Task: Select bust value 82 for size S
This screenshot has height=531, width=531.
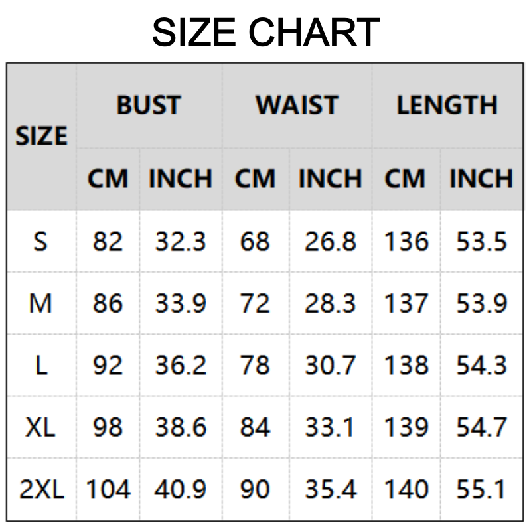Action: pyautogui.click(x=108, y=242)
